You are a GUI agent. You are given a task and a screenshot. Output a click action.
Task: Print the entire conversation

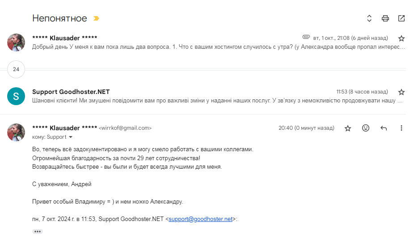click(385, 18)
